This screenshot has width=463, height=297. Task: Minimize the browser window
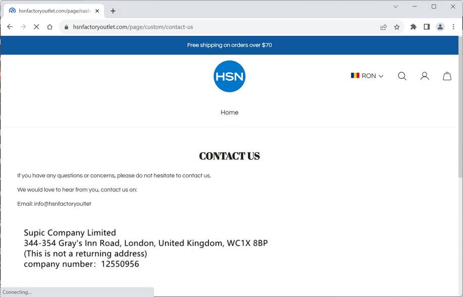click(x=415, y=7)
